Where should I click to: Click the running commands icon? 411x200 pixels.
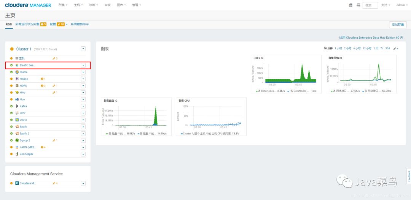tap(358, 5)
